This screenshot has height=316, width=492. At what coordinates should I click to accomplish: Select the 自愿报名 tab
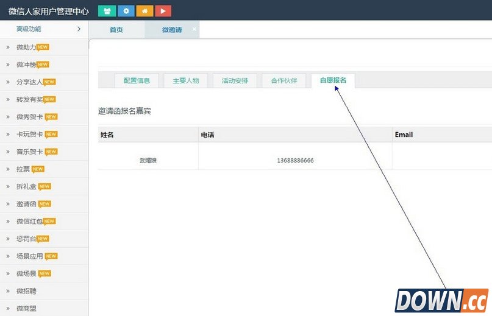(333, 80)
